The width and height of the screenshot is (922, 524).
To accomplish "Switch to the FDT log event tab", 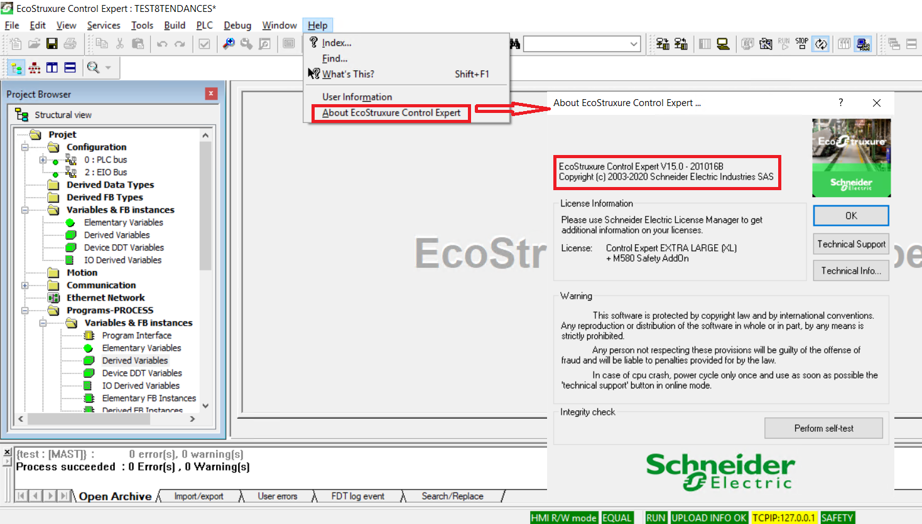I will coord(358,496).
